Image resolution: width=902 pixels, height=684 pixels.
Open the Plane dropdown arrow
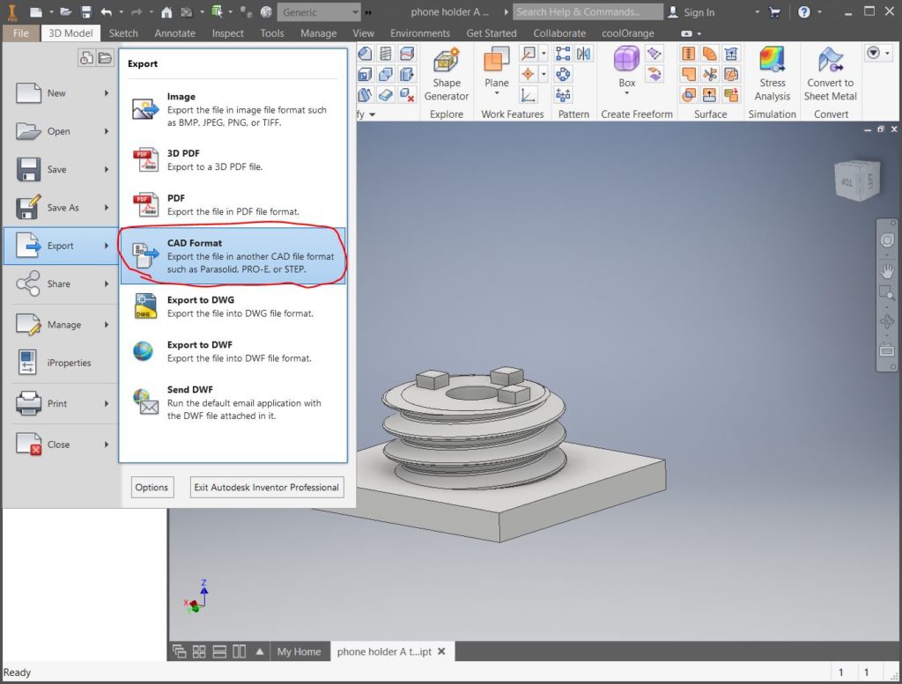[x=497, y=93]
